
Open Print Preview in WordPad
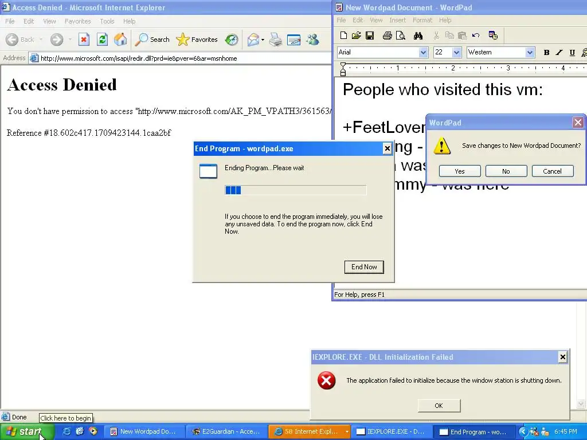coord(401,36)
